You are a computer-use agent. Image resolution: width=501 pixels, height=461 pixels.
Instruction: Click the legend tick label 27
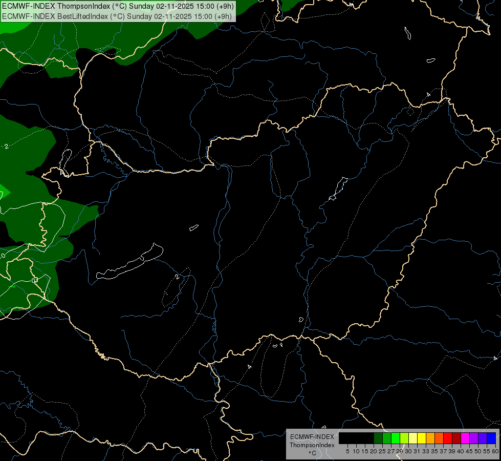click(x=391, y=451)
